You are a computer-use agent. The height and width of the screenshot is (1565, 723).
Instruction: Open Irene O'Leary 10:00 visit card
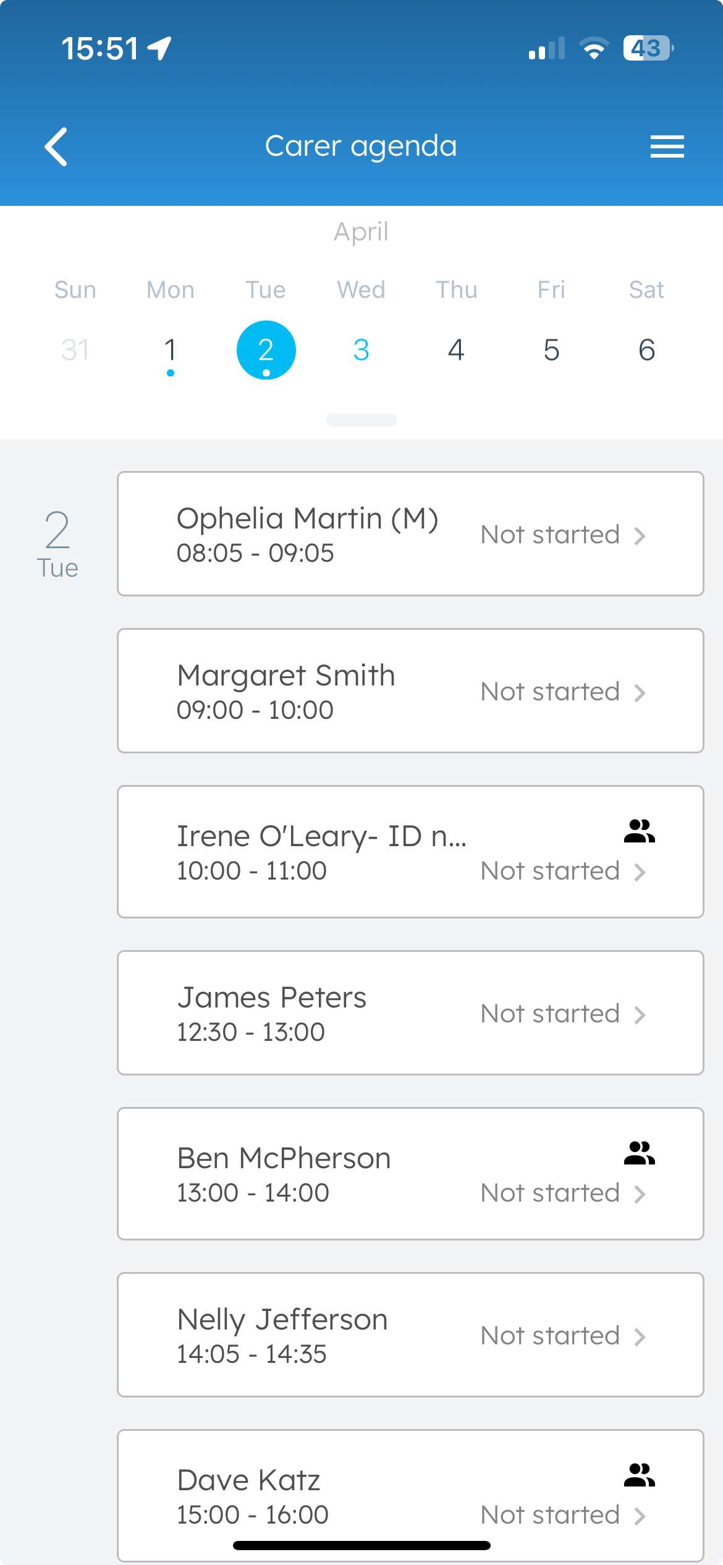point(410,852)
